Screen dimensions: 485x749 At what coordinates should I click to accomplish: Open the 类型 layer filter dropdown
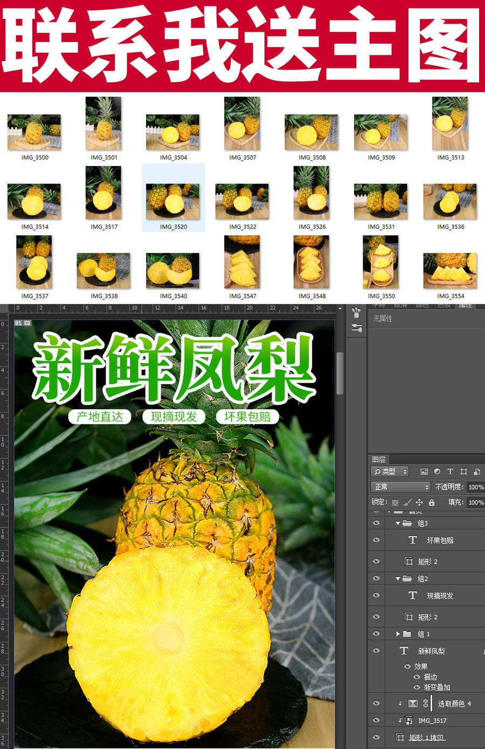(390, 472)
